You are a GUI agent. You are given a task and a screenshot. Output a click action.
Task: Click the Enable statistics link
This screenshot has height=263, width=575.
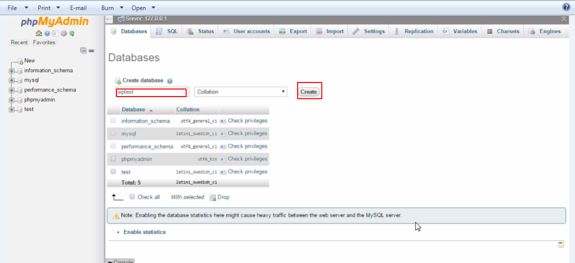[x=144, y=232]
